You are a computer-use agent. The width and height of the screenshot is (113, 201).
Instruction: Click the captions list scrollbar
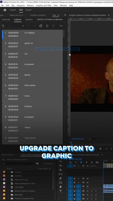click(64, 34)
